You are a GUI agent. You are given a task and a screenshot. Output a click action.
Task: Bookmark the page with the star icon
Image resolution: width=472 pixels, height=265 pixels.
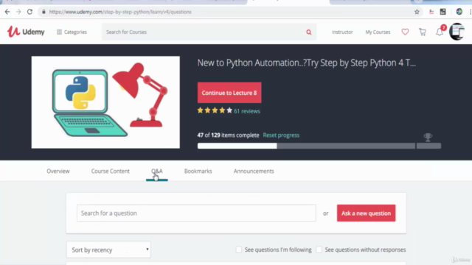click(417, 12)
